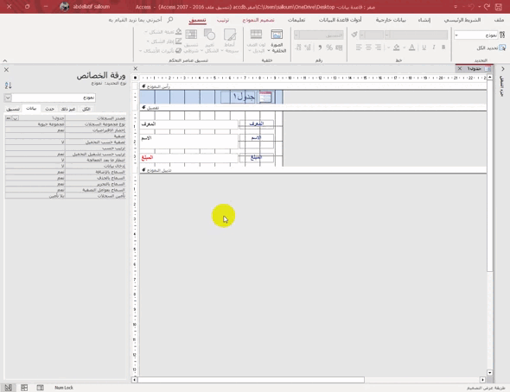
Task: Apply the currency number format
Action: (x=339, y=47)
